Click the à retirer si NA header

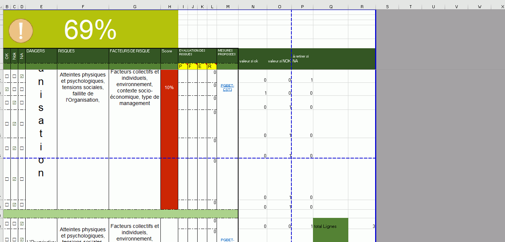coord(301,59)
